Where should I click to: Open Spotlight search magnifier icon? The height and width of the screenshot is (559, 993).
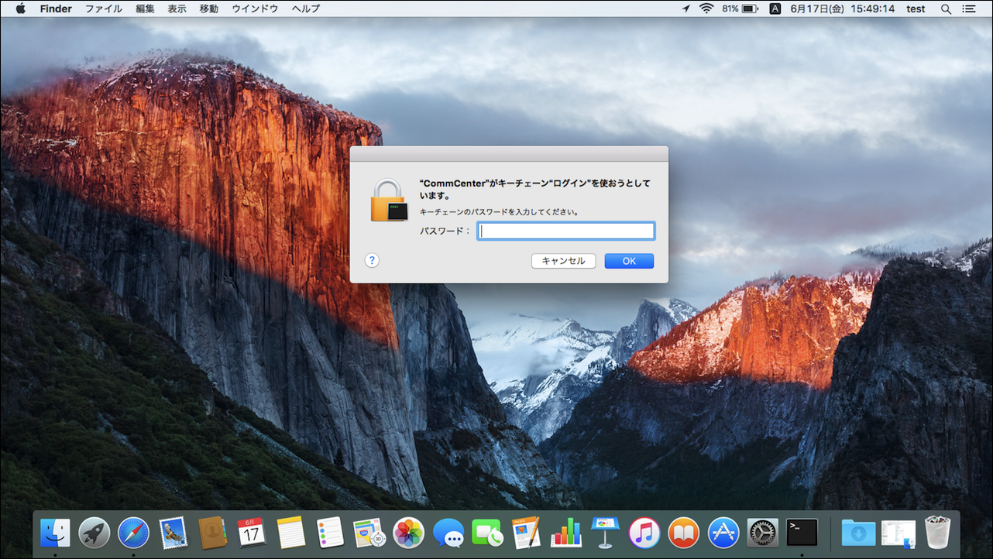[946, 9]
